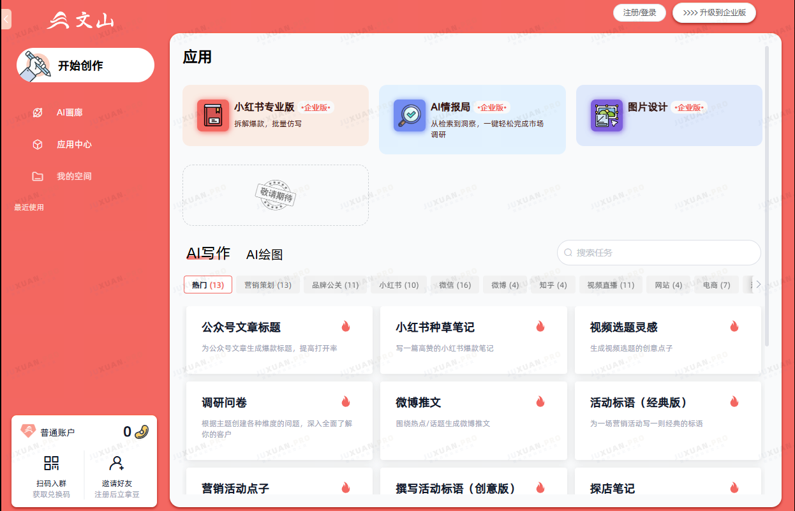Click the 图片设计 title
The height and width of the screenshot is (511, 795).
pyautogui.click(x=648, y=107)
